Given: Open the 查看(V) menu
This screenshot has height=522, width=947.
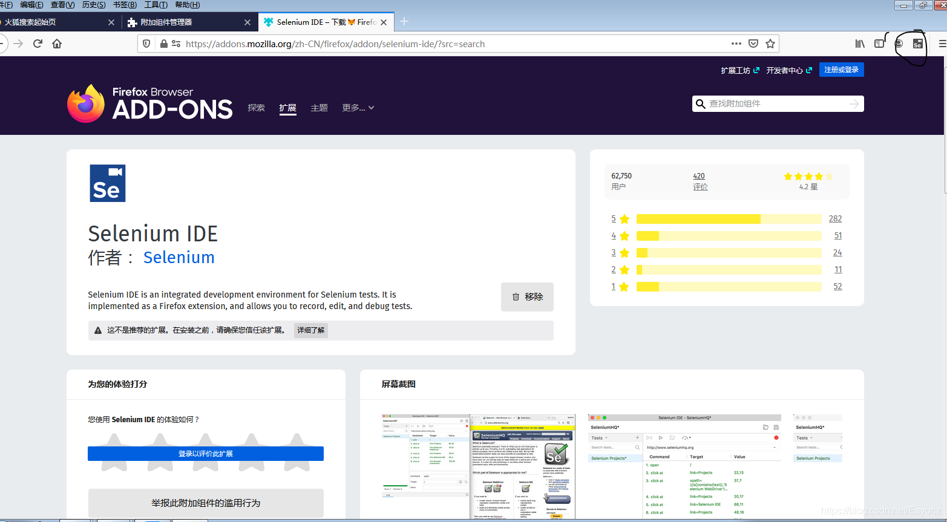Looking at the screenshot, I should 62,5.
